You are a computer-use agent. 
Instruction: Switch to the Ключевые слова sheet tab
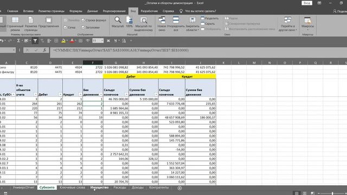coord(72,187)
